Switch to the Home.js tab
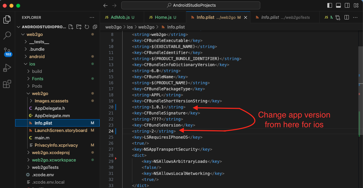Viewport: 363px width, 188px height. pos(163,17)
